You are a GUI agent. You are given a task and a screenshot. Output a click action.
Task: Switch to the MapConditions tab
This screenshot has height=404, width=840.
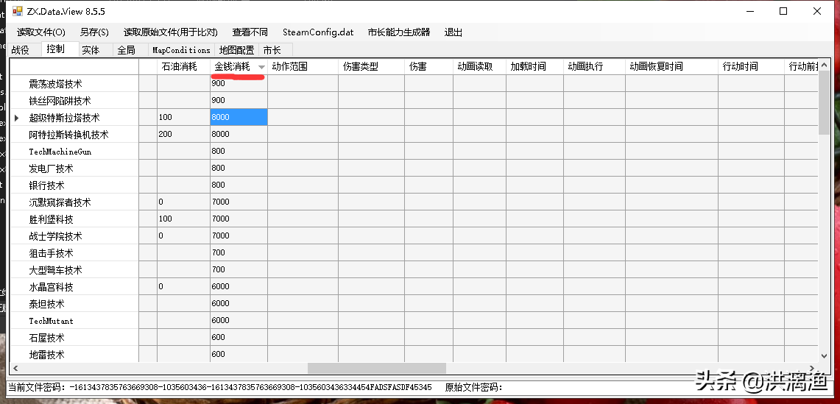(181, 50)
